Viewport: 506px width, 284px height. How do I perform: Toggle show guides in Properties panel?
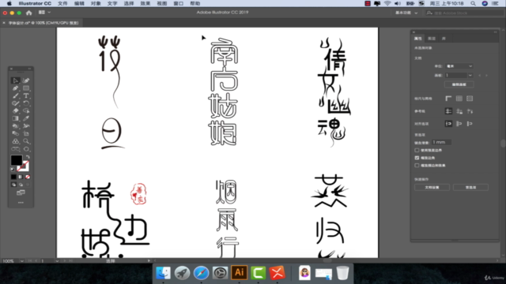(448, 111)
